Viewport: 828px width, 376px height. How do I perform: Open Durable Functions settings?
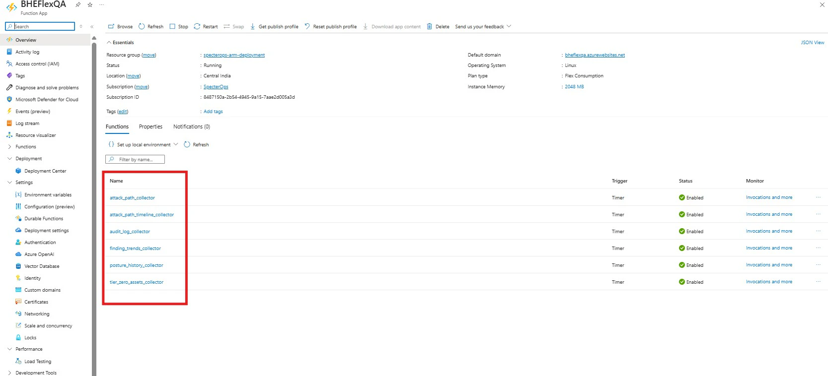[x=44, y=218]
